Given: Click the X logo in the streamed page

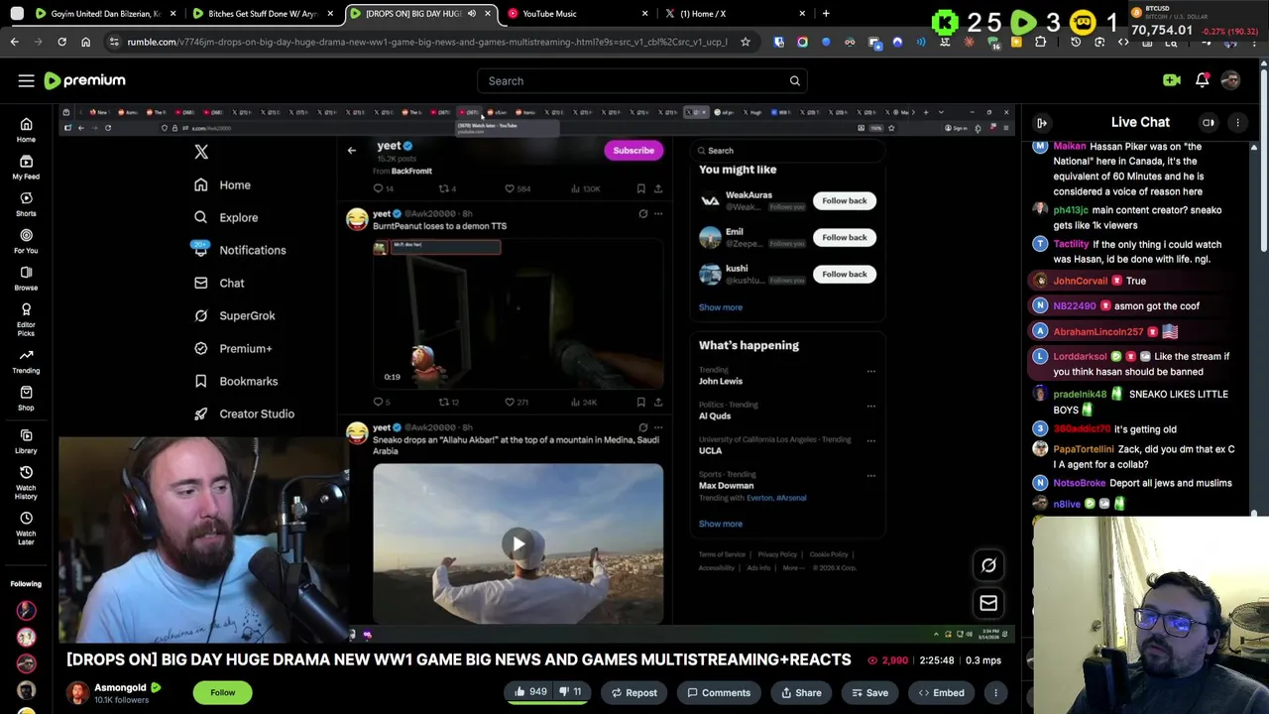Looking at the screenshot, I should (x=201, y=152).
